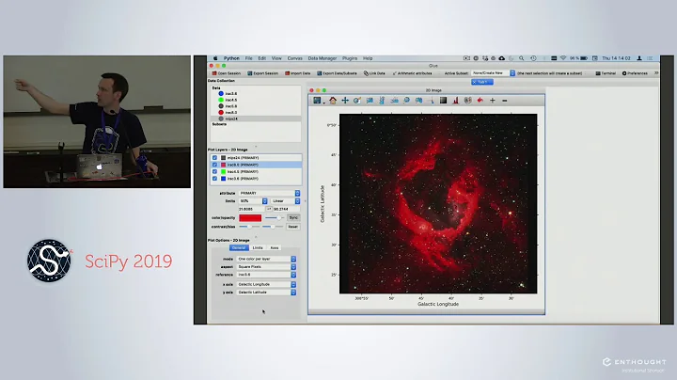Screen dimensions: 677x380
Task: Click the save figure icon in 2D Image toolbar
Action: point(318,101)
